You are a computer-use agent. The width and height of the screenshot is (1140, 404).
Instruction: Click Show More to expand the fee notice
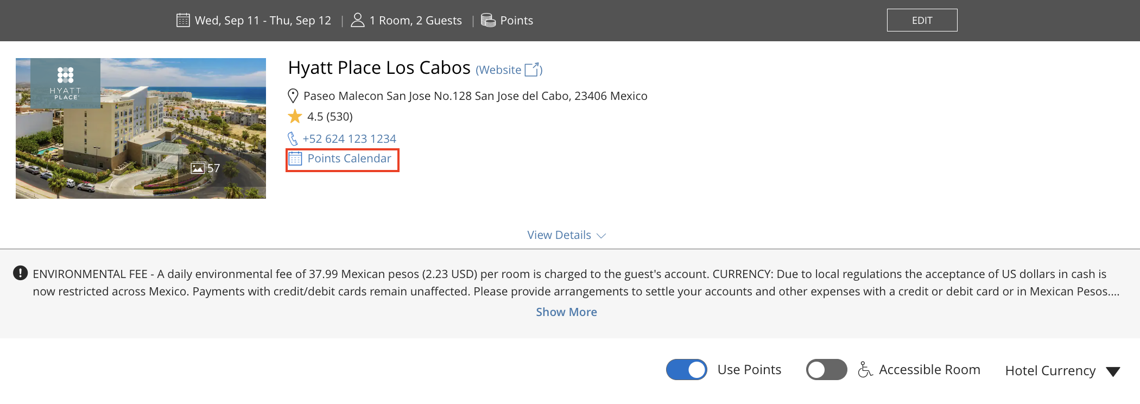pyautogui.click(x=566, y=312)
